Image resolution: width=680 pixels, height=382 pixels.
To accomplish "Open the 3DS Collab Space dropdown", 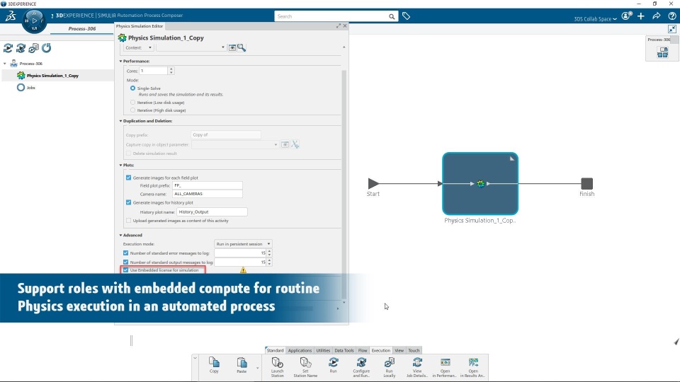I will click(x=595, y=19).
